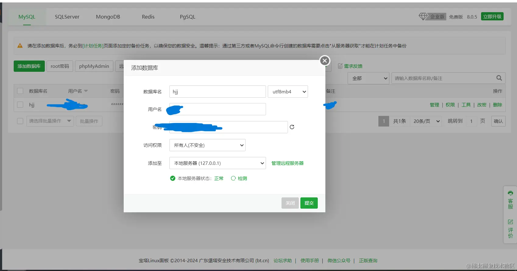This screenshot has height=271, width=517.
Task: Switch to the MongoDB tab
Action: [x=108, y=17]
